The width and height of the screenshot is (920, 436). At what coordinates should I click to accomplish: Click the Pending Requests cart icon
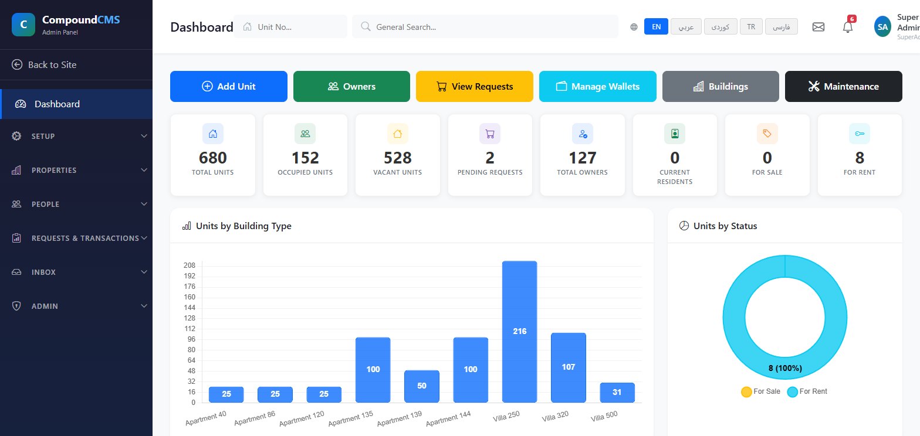coord(490,134)
